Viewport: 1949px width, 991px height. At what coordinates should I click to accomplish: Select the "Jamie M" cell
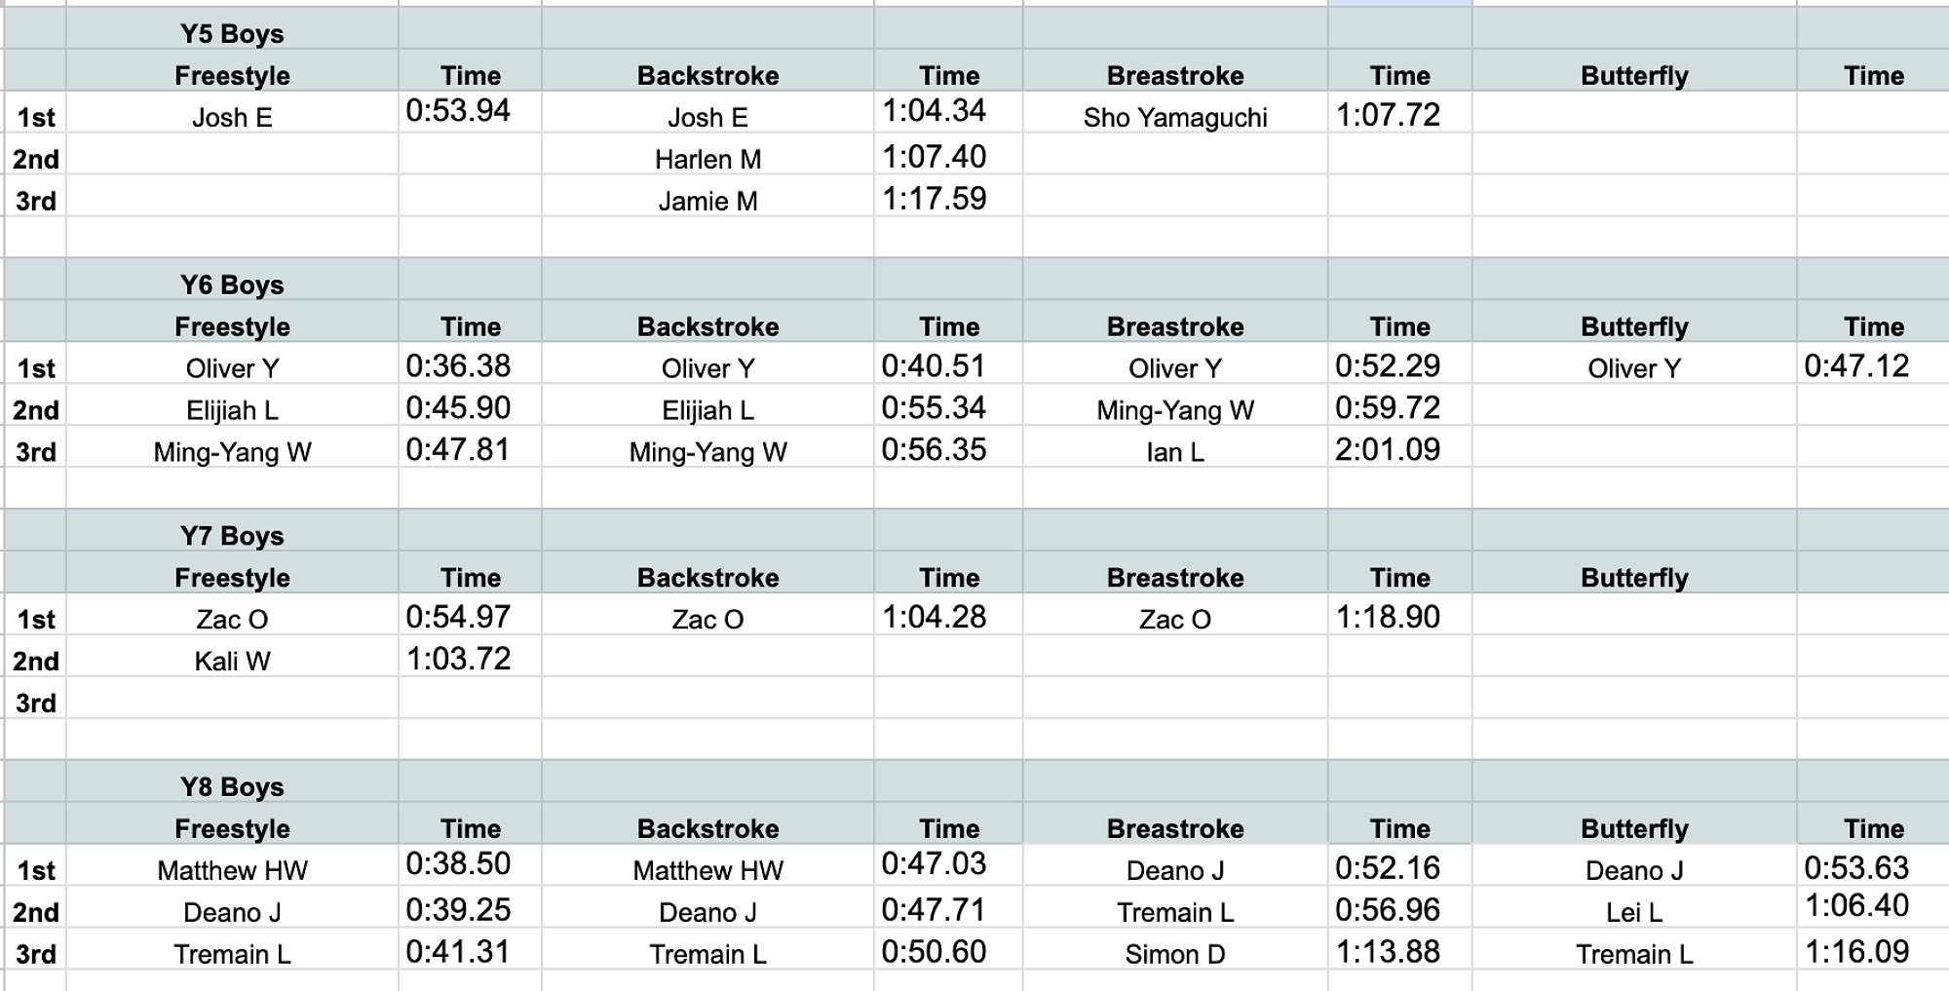[707, 201]
